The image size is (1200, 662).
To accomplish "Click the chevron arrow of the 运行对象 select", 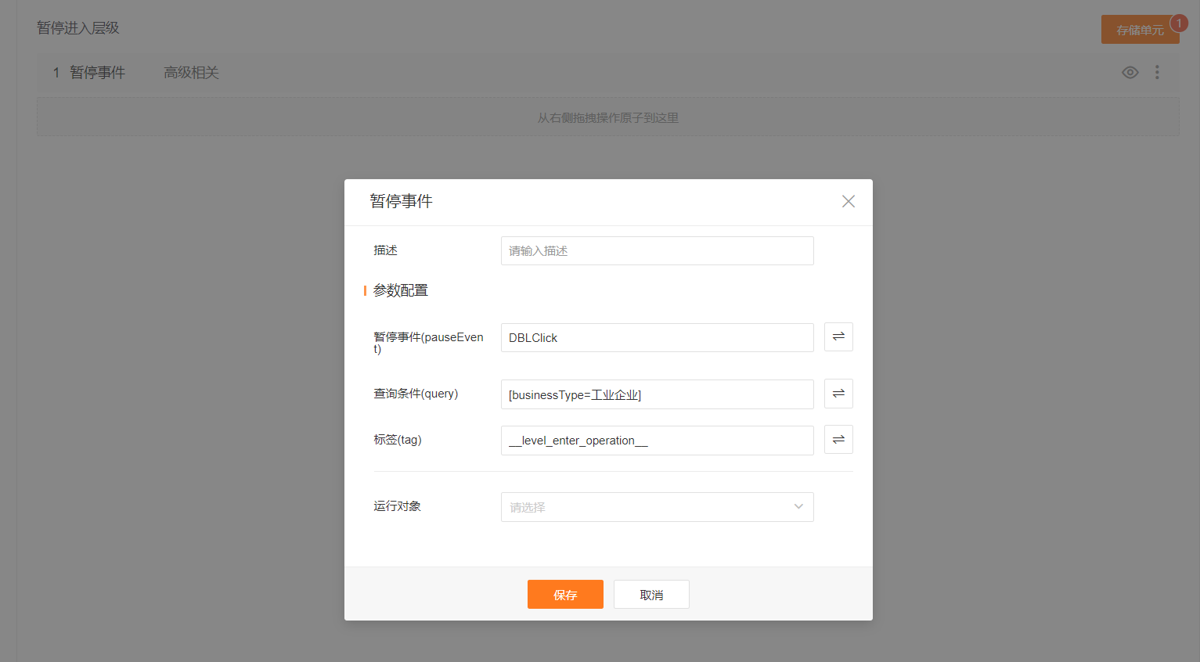I will [798, 506].
